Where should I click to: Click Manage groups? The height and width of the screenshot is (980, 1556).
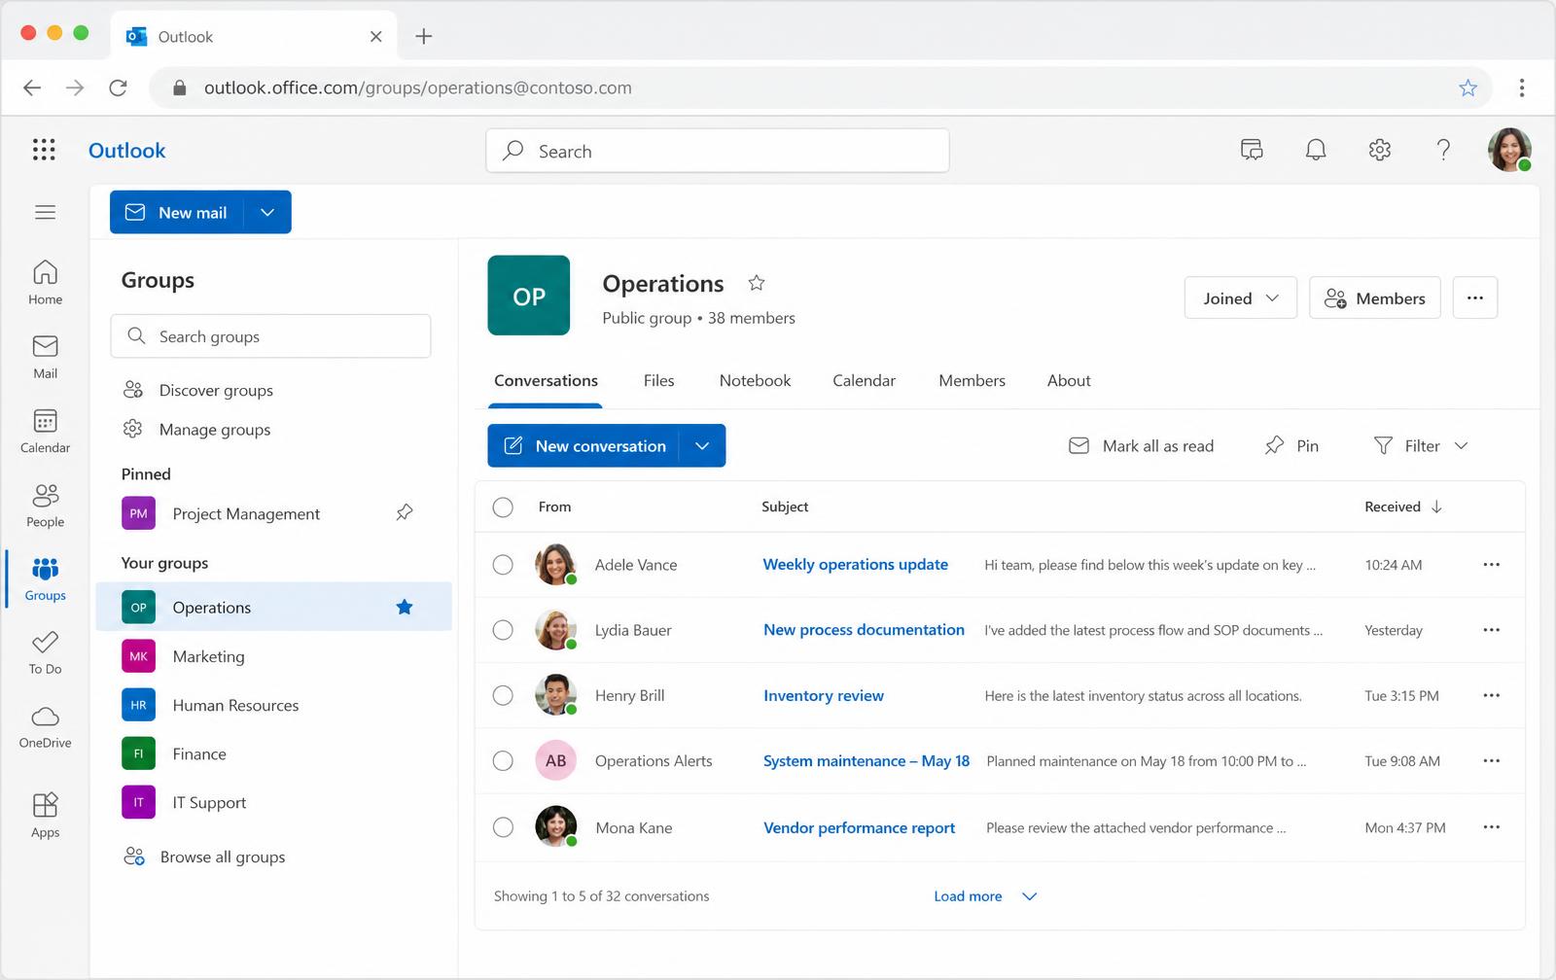click(x=196, y=429)
